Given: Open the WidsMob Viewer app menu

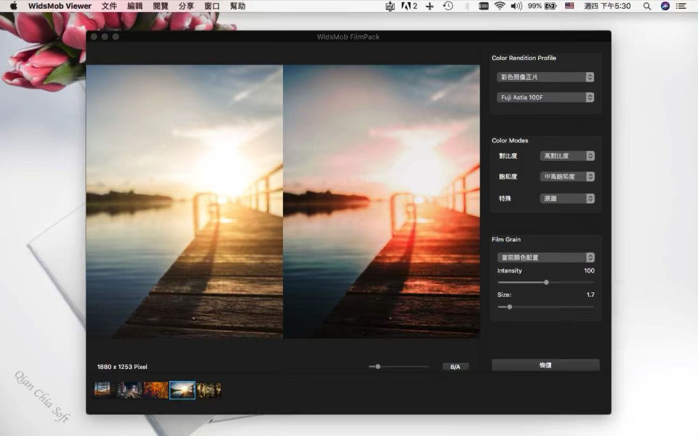Looking at the screenshot, I should click(59, 6).
